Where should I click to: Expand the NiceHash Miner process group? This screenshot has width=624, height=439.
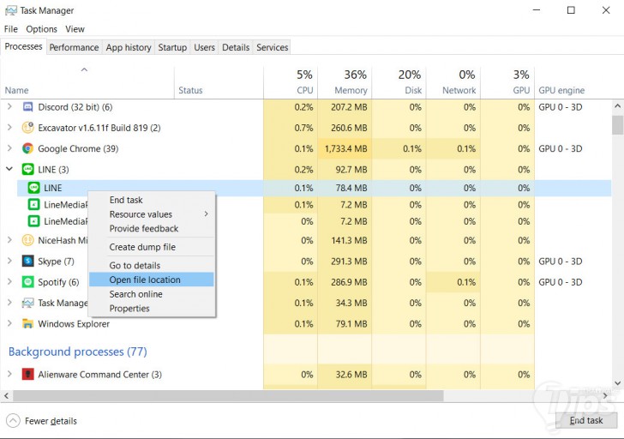click(9, 239)
